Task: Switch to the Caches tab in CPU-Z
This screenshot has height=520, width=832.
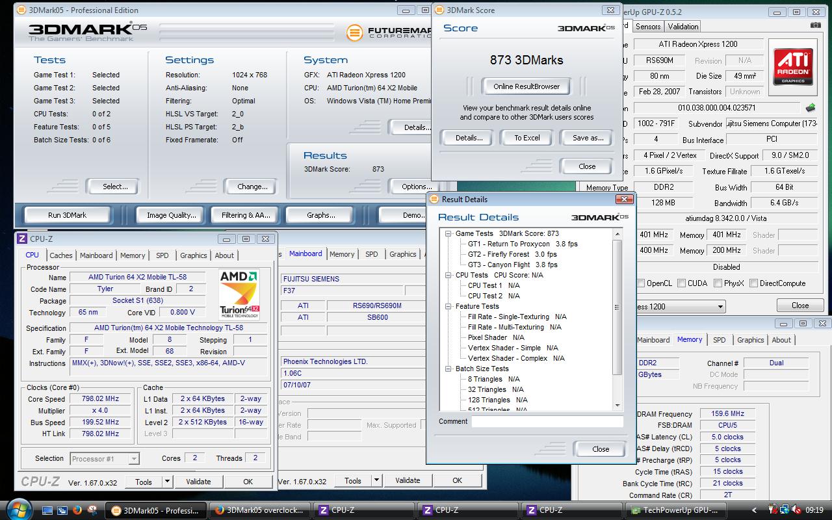Action: pyautogui.click(x=61, y=255)
